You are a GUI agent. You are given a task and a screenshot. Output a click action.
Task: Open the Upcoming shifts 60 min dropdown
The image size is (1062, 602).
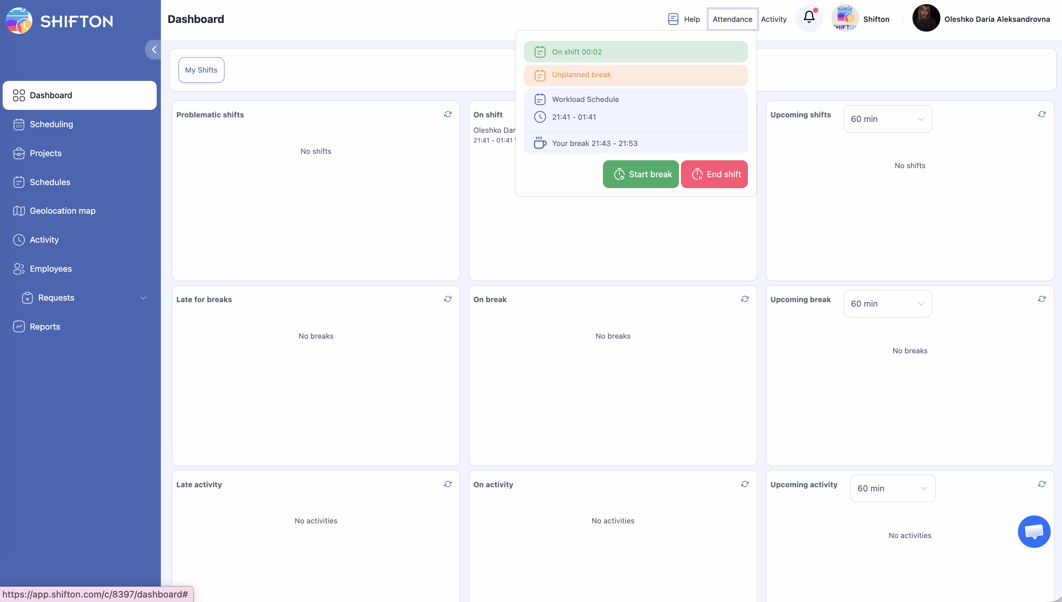(x=887, y=119)
